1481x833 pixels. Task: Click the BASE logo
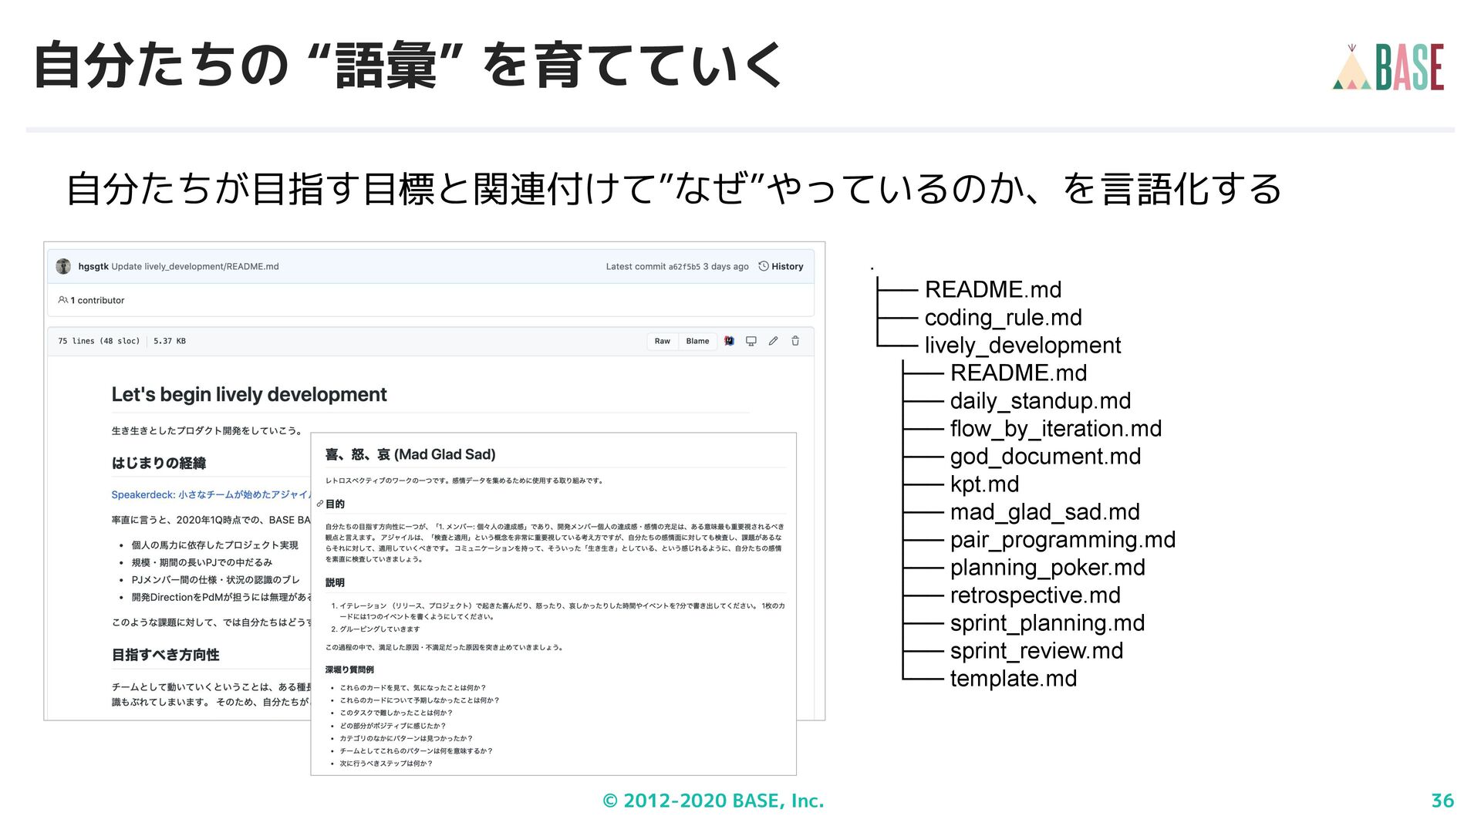tap(1388, 67)
